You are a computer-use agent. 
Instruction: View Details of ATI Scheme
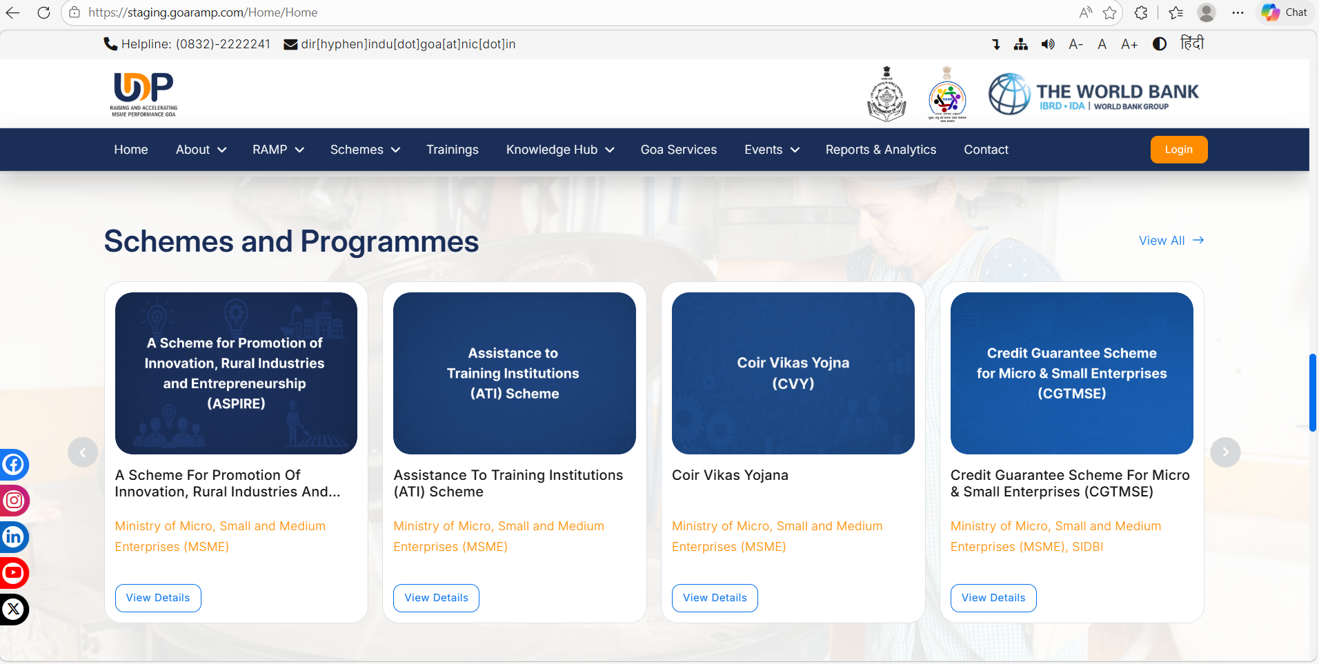(x=437, y=598)
